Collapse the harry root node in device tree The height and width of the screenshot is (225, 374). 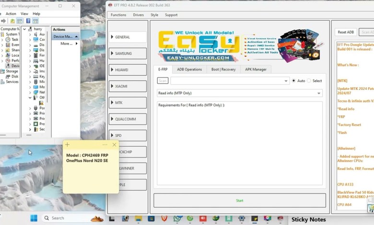click(x=24, y=29)
